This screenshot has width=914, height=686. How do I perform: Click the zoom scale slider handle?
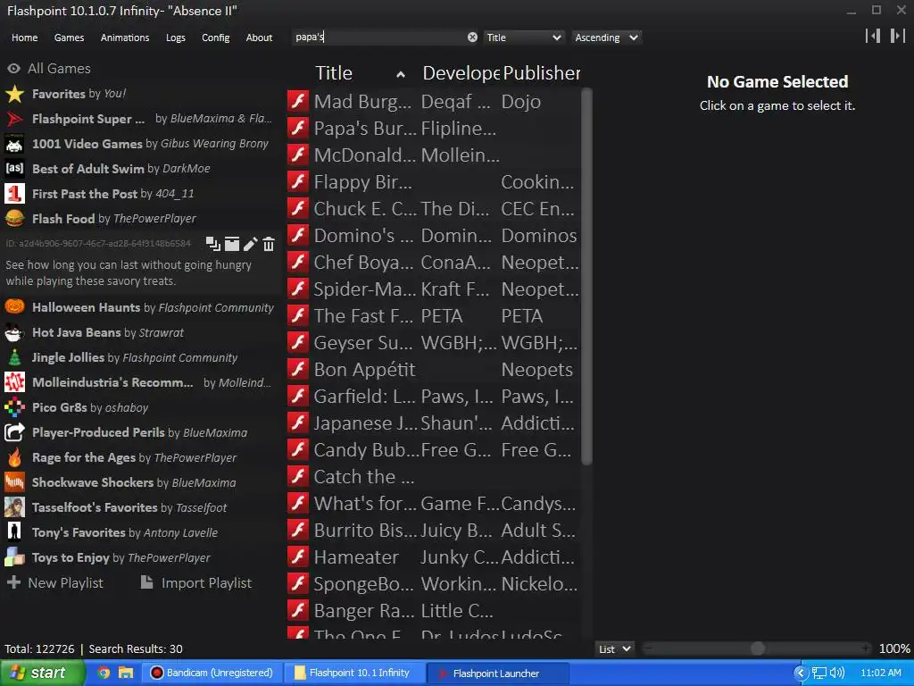tap(757, 648)
